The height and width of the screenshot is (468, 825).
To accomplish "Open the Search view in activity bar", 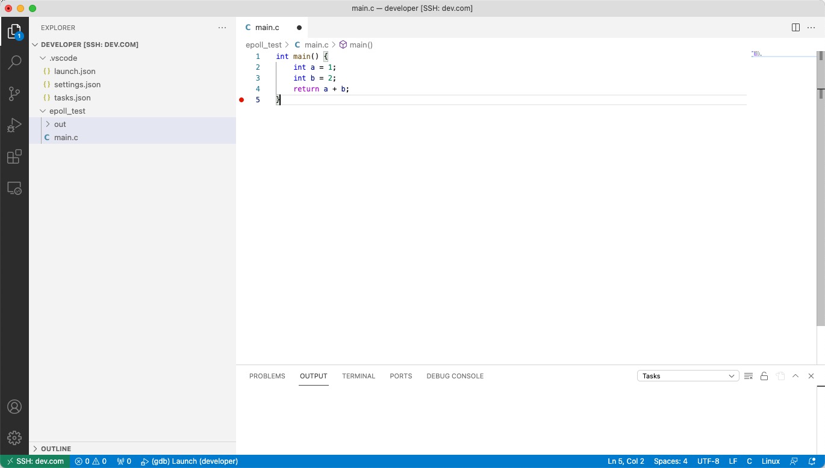I will [14, 63].
